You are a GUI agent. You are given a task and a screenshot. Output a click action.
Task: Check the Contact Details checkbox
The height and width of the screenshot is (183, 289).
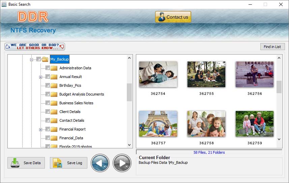tap(48, 120)
